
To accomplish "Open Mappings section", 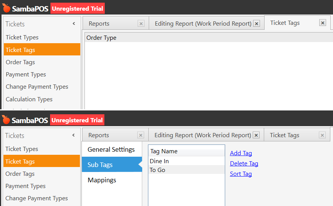I will point(112,180).
